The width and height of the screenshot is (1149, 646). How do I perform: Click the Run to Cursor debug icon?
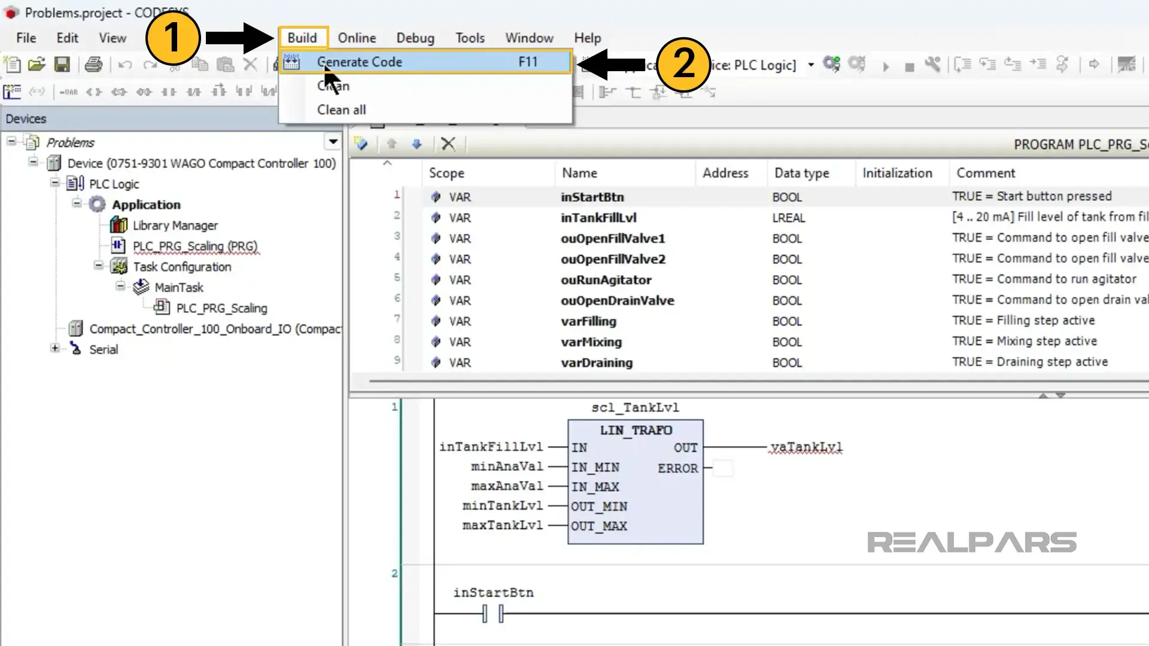1038,64
